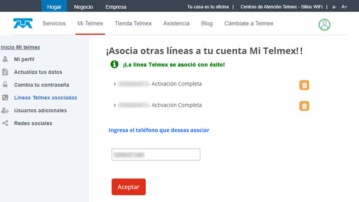
Task: Click the Líneas Telmex asociadas phone icon
Action: pyautogui.click(x=5, y=97)
